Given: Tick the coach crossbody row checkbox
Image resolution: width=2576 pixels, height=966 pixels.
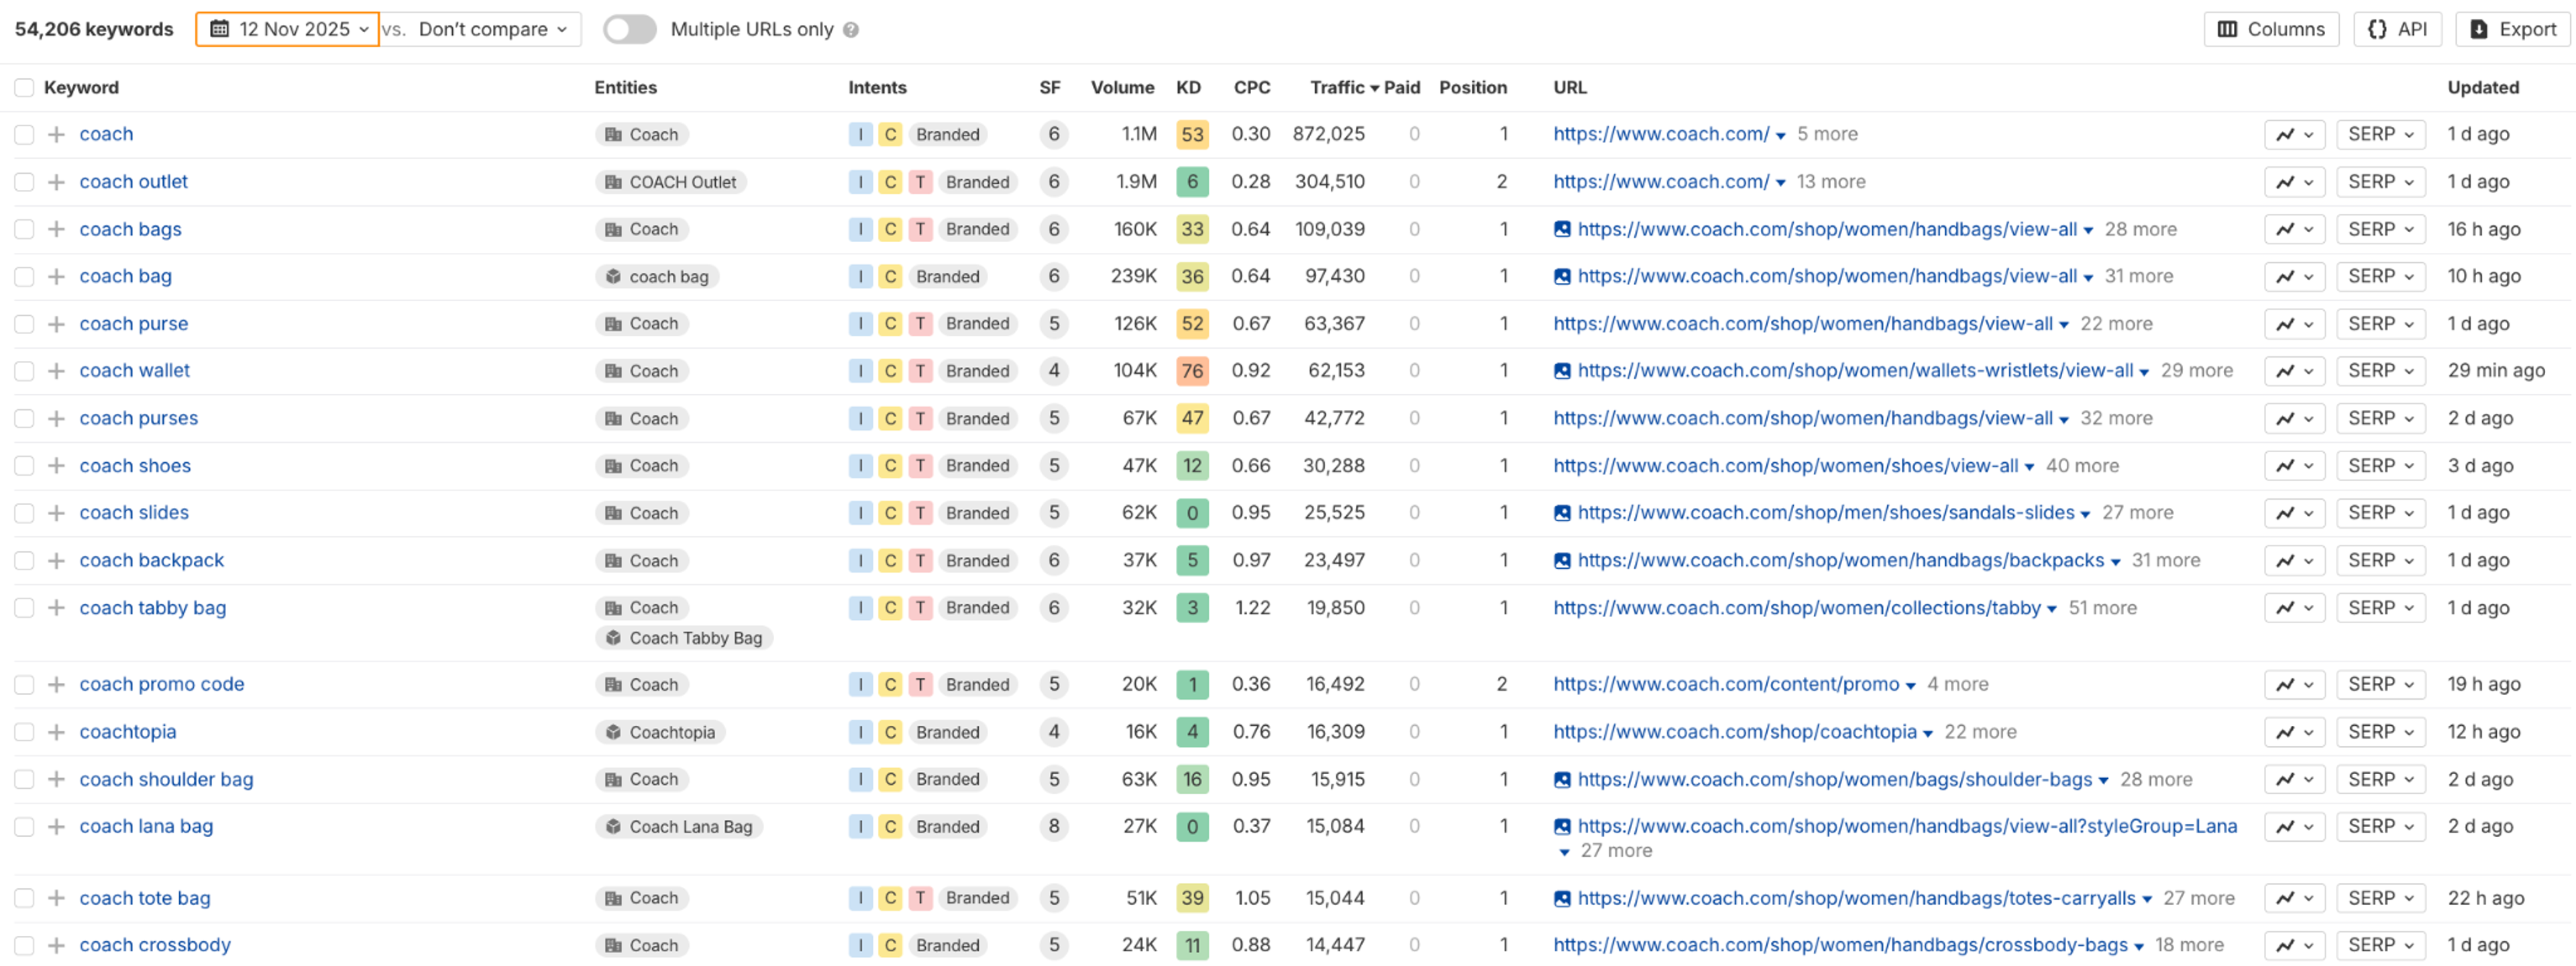Looking at the screenshot, I should (24, 945).
